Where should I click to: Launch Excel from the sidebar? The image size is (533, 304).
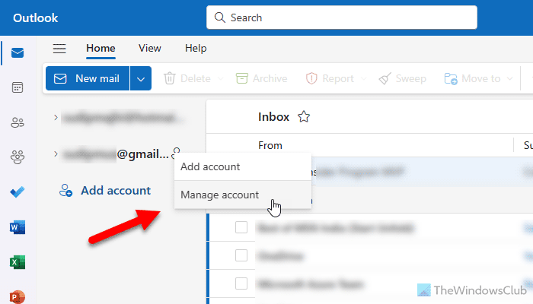click(18, 262)
